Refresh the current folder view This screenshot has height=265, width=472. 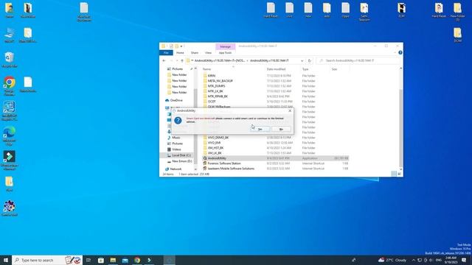310,60
